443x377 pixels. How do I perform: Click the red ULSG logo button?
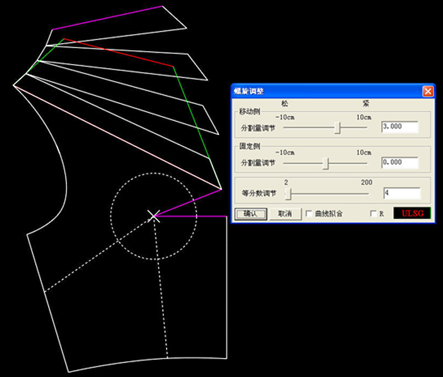(412, 214)
